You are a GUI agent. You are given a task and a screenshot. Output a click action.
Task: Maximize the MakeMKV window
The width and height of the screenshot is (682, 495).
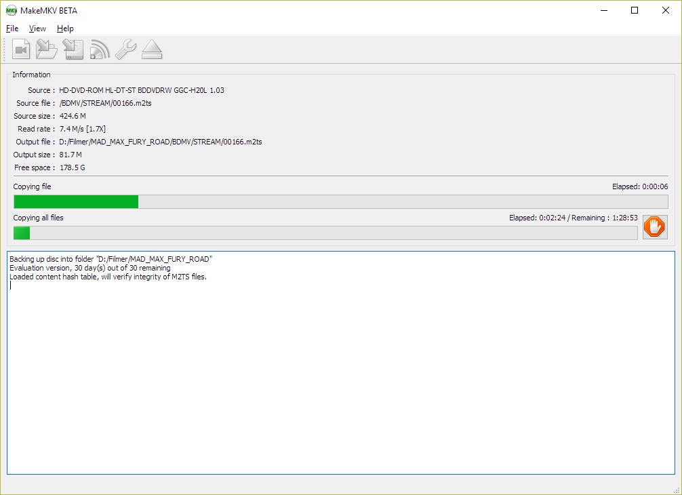coord(635,10)
